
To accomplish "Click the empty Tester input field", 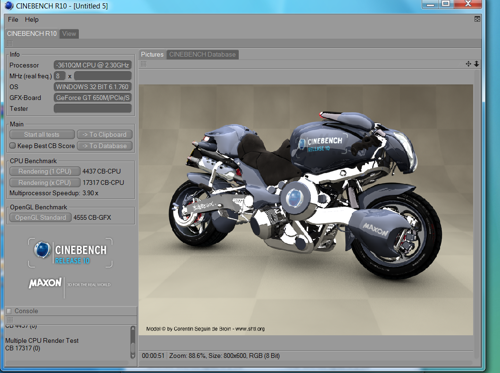I will (x=92, y=108).
